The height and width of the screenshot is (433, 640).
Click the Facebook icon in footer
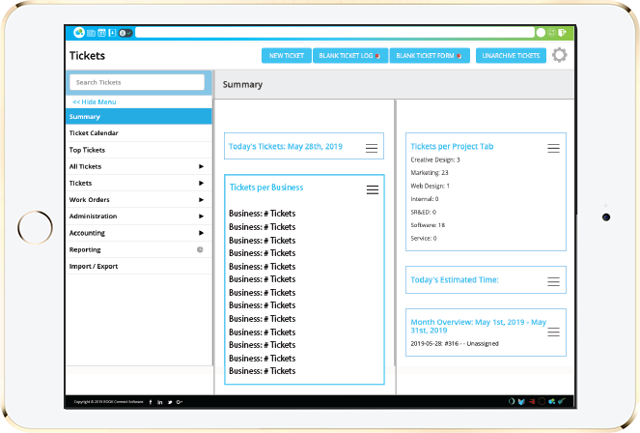click(x=151, y=402)
